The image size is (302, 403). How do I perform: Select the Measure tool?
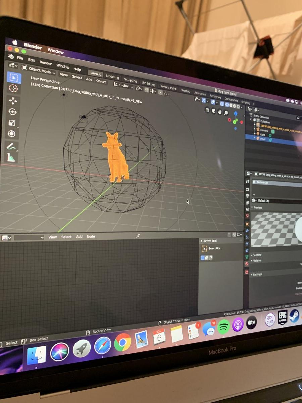(x=11, y=157)
